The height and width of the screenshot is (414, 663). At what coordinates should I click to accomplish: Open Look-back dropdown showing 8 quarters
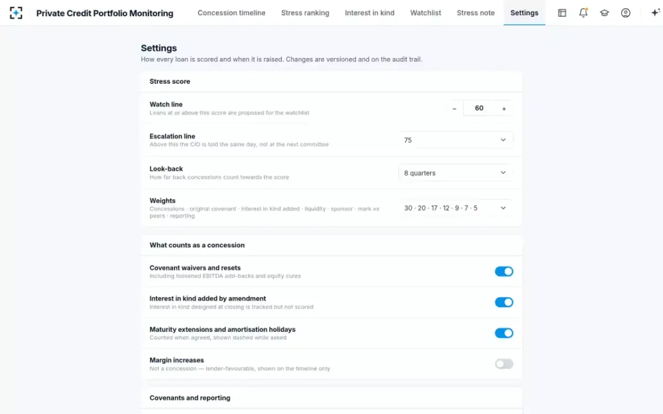(456, 173)
